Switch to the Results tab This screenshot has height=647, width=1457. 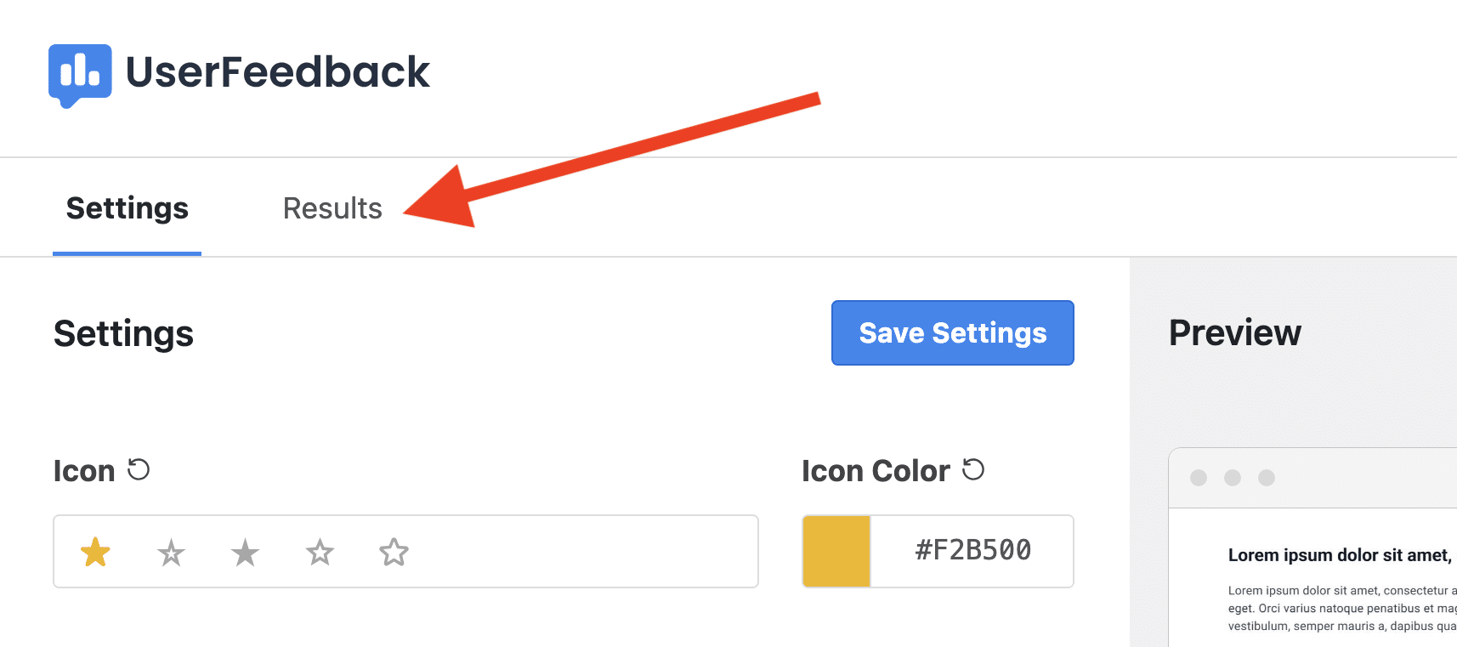[332, 208]
